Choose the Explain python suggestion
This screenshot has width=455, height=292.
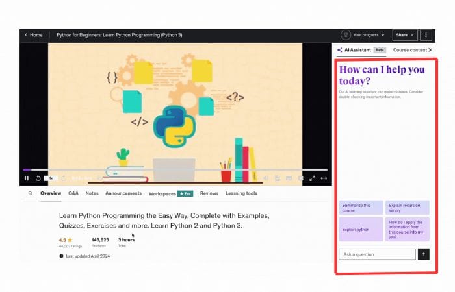(361, 230)
